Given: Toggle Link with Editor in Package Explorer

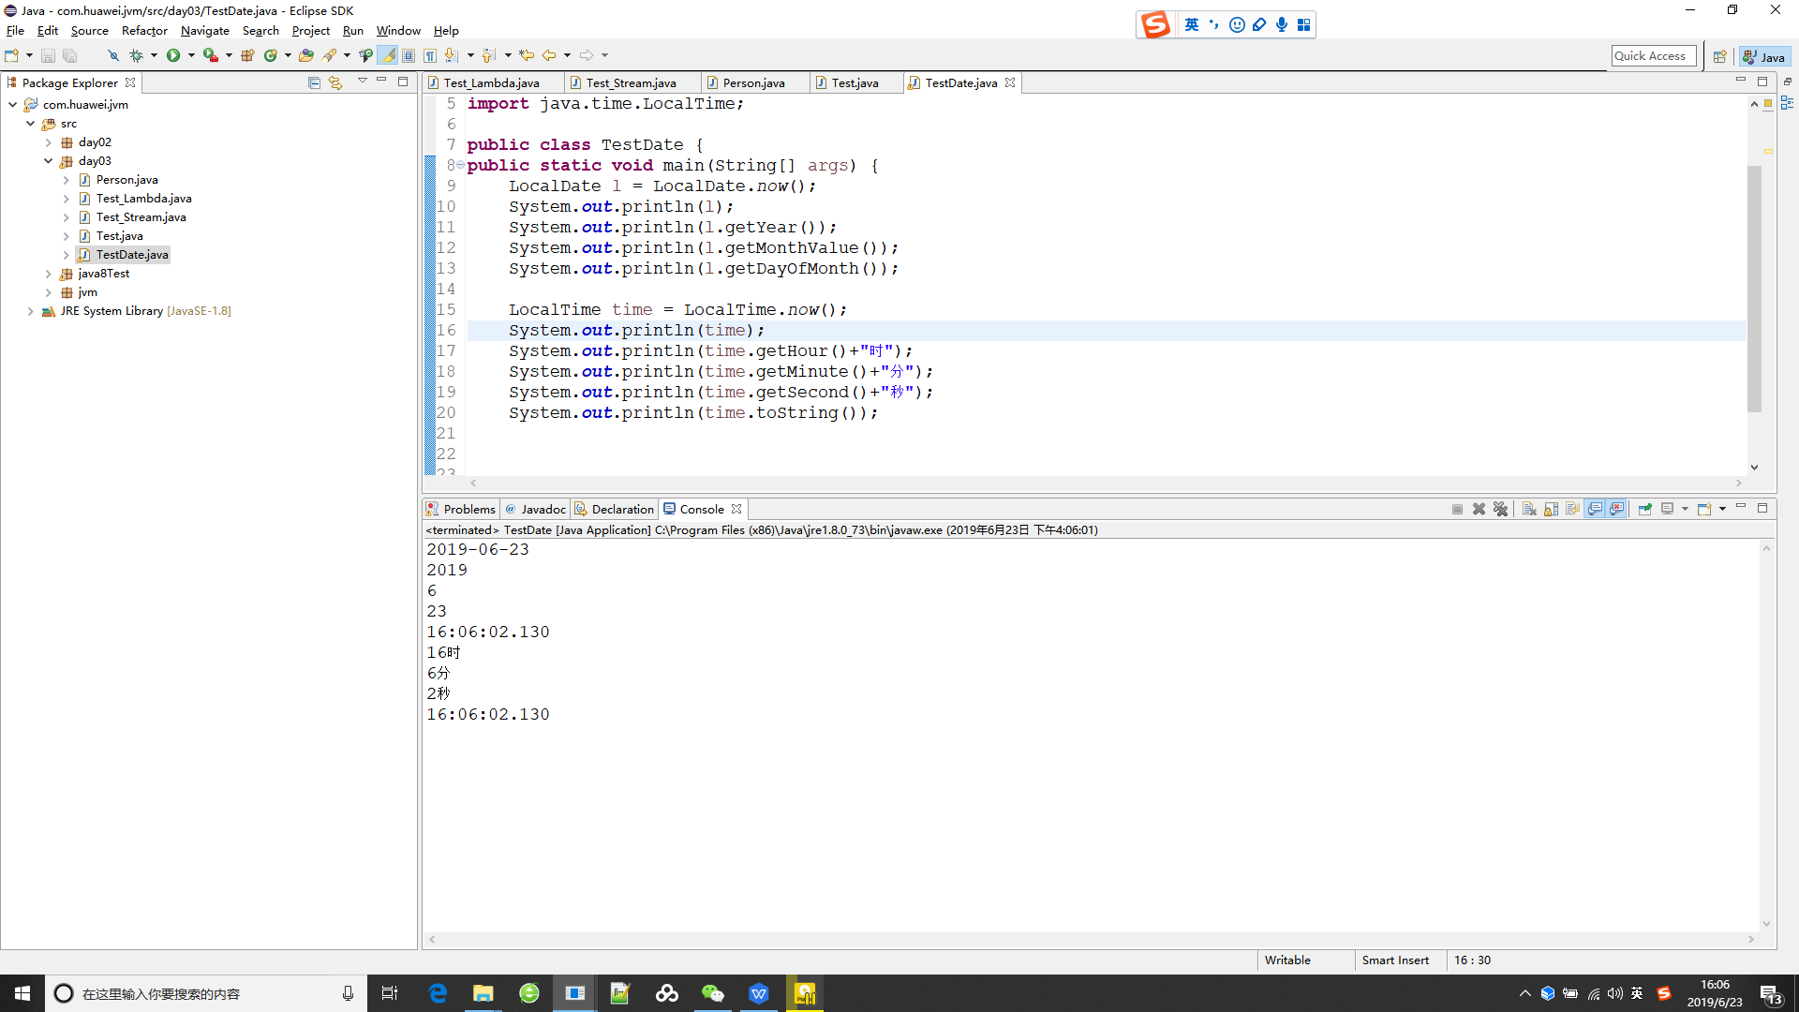Looking at the screenshot, I should [x=335, y=82].
